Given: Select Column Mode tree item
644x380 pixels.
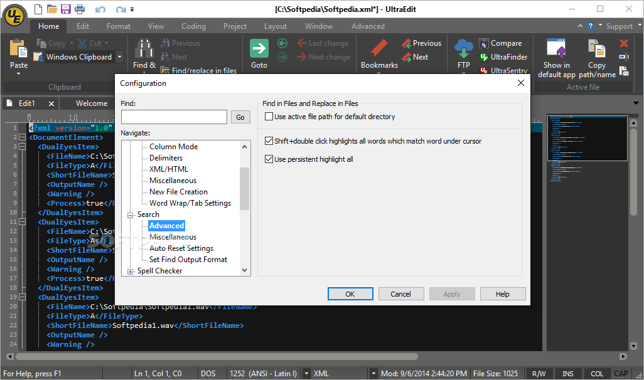Looking at the screenshot, I should [174, 147].
